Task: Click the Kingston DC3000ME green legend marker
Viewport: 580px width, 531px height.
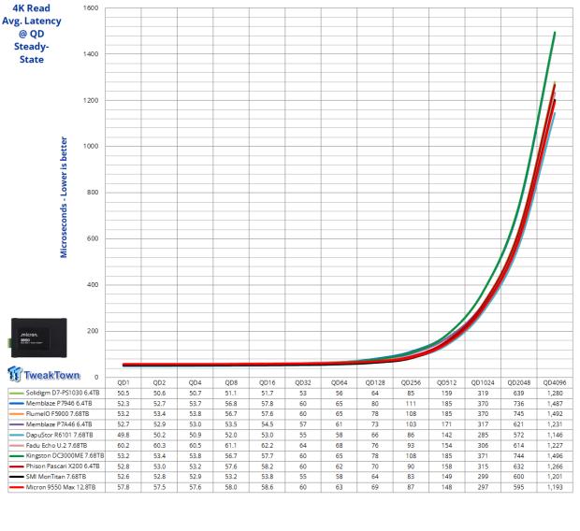Action: click(x=14, y=455)
